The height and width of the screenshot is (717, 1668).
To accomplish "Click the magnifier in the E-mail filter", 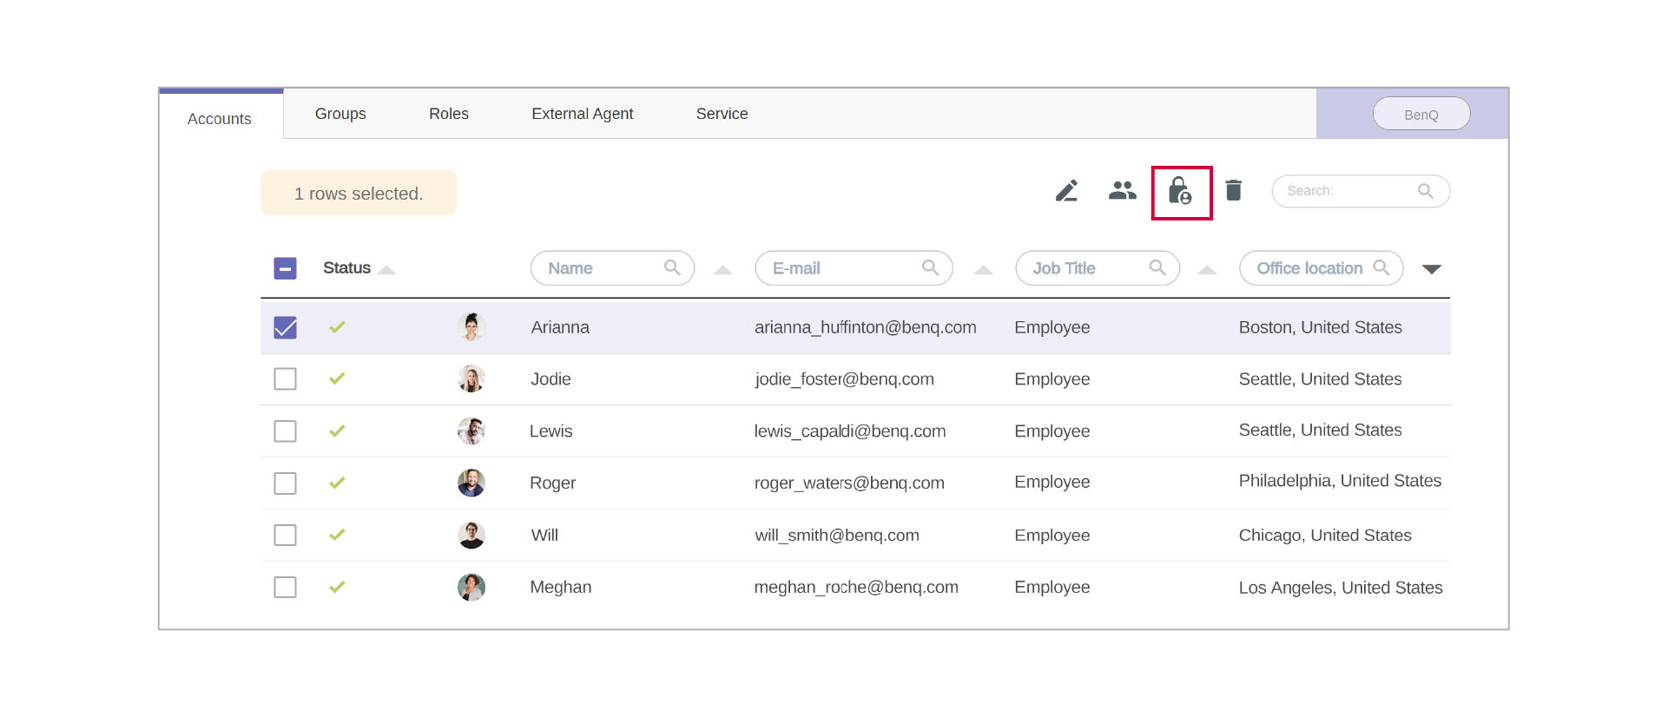I will [930, 268].
